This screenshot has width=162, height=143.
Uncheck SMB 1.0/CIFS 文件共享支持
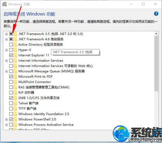11,98
